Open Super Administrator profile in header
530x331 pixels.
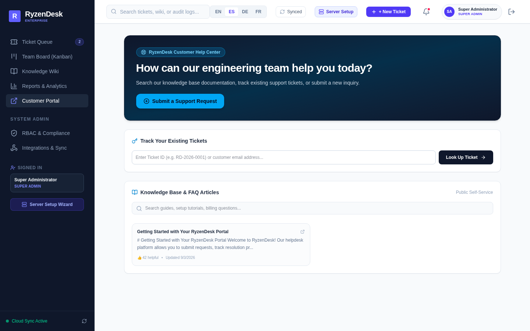point(472,12)
